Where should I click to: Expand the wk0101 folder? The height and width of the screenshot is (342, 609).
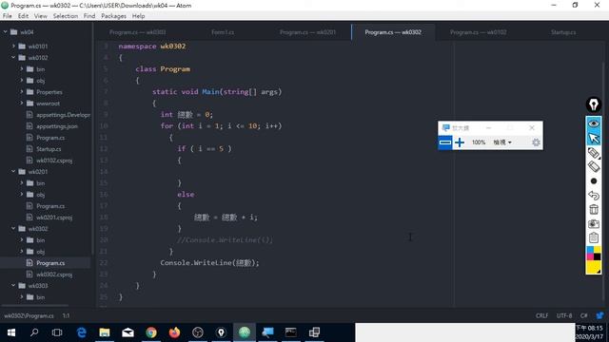pyautogui.click(x=13, y=47)
